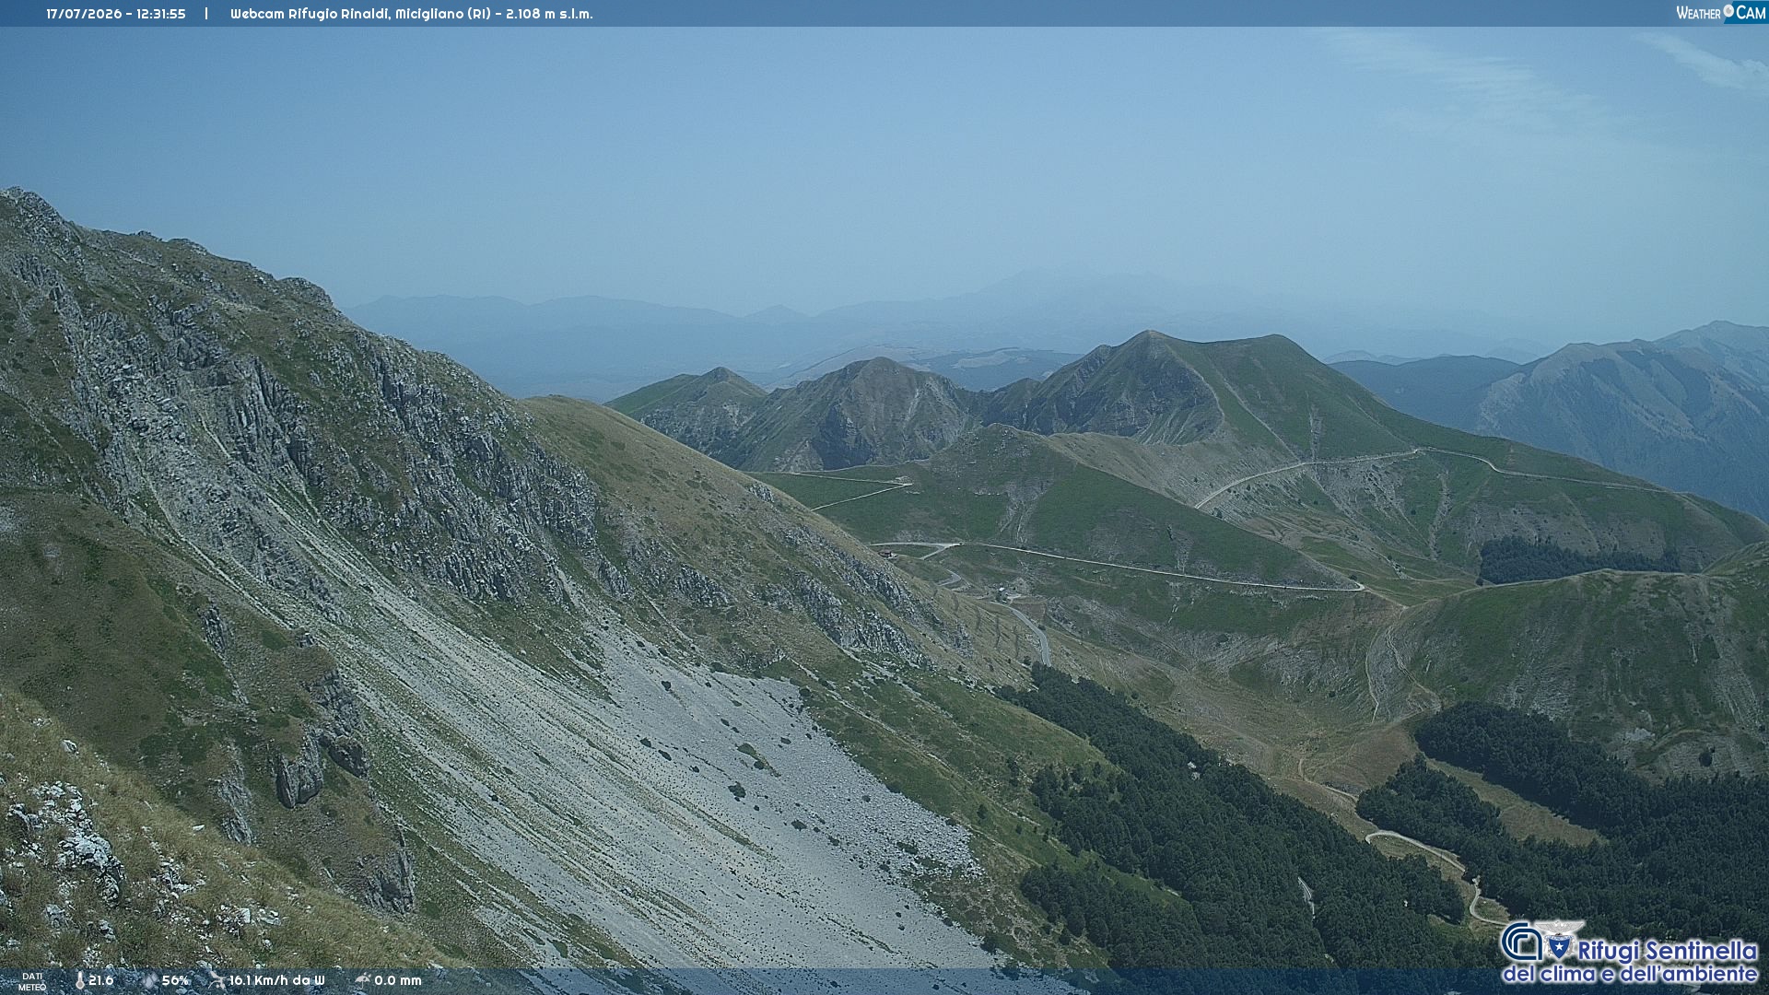The width and height of the screenshot is (1769, 995).
Task: Click the rainfall value 0.0 mm
Action: [398, 980]
